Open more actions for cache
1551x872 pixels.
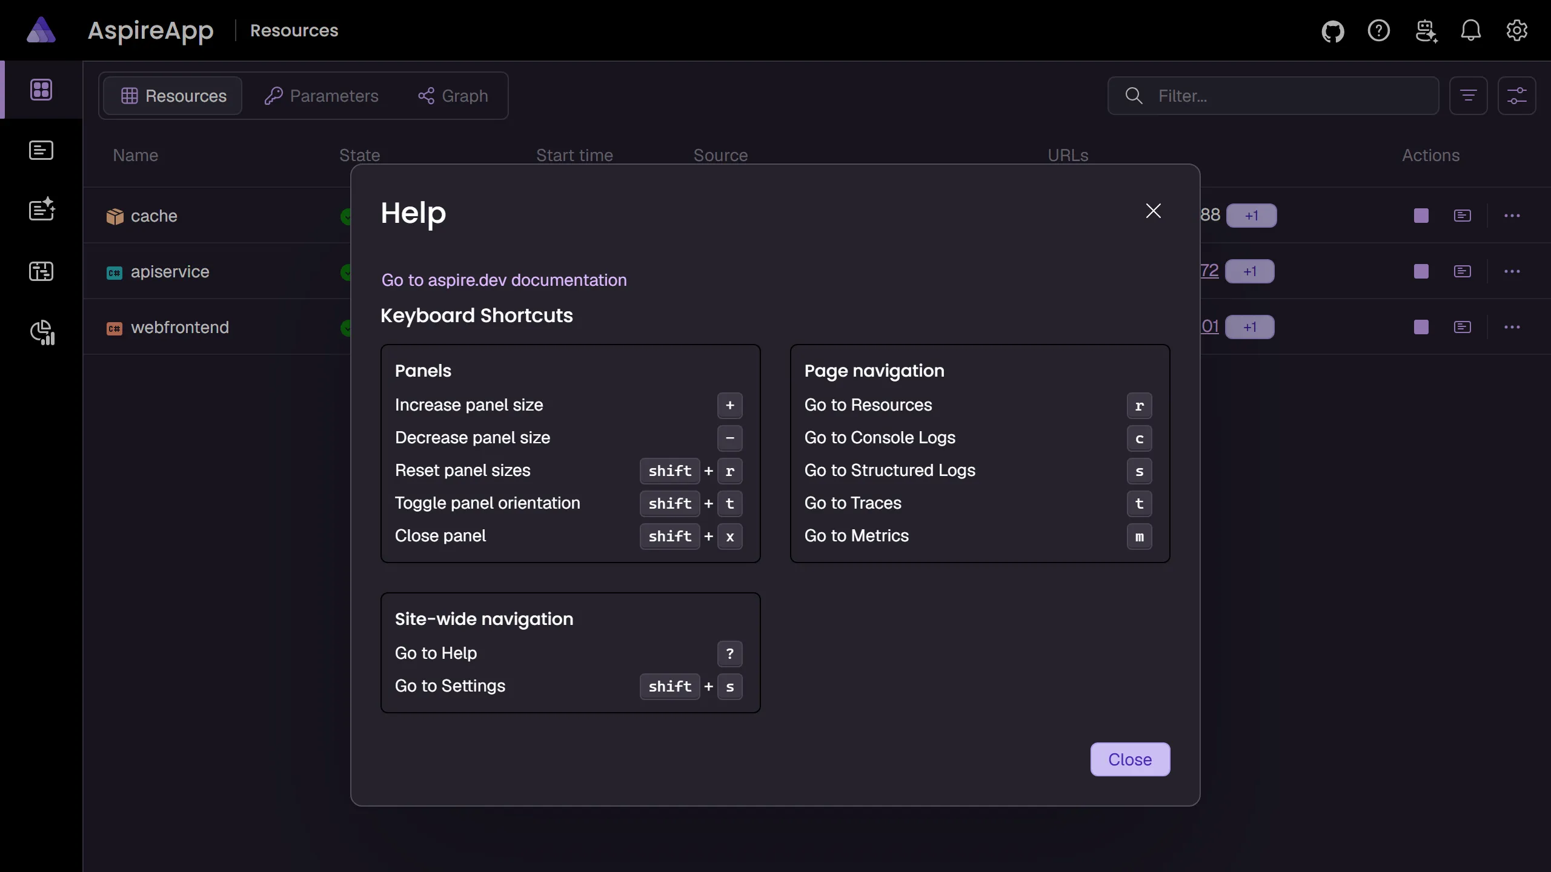point(1512,216)
